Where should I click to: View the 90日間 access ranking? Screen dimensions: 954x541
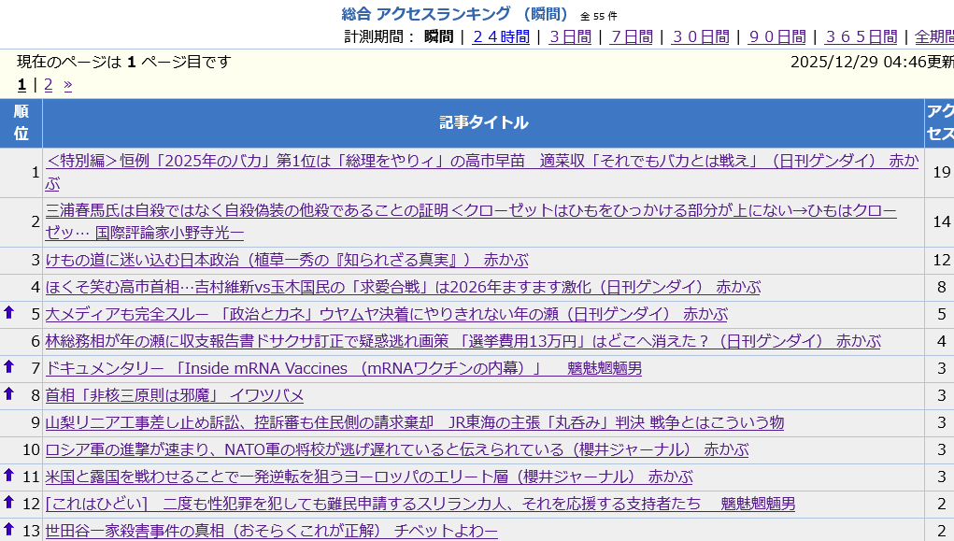(776, 36)
